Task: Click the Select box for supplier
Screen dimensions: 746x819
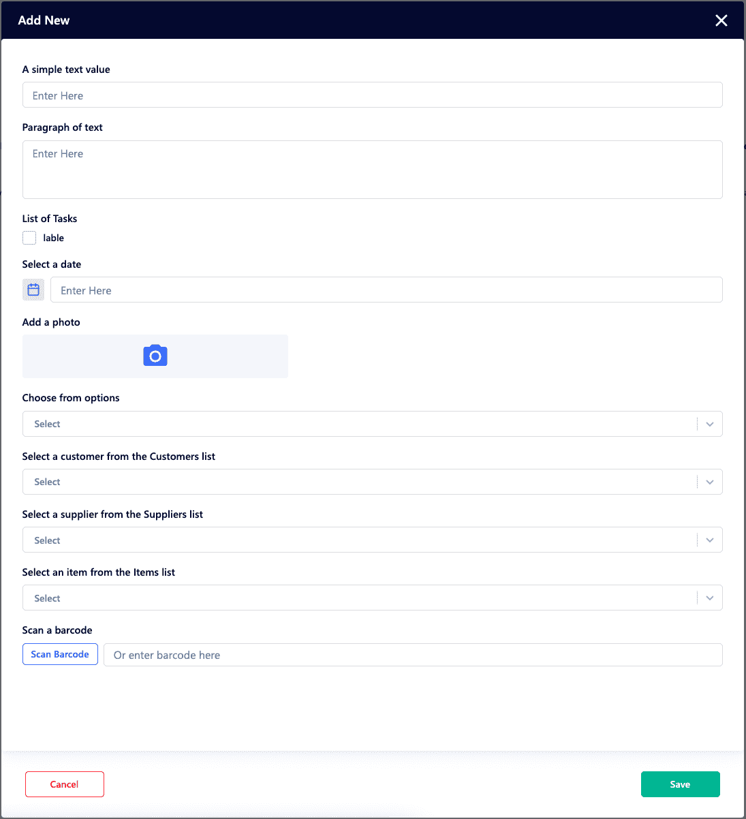Action: (x=358, y=540)
